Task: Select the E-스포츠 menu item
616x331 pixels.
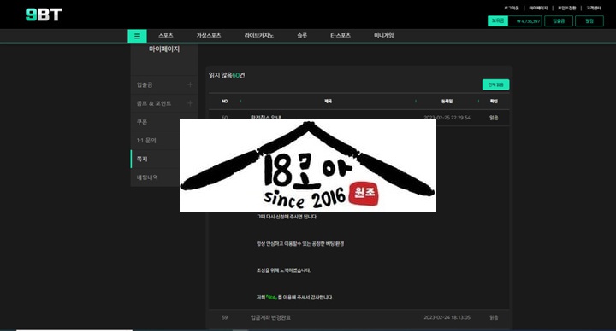Action: coord(341,36)
